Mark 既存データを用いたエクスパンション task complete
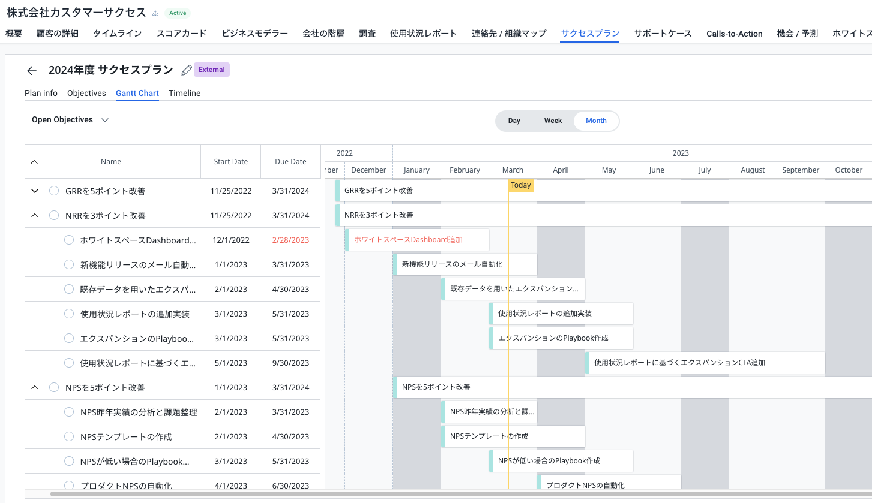Viewport: 872px width, 503px height. (x=69, y=290)
